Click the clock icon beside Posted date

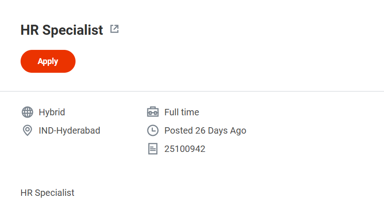[152, 130]
